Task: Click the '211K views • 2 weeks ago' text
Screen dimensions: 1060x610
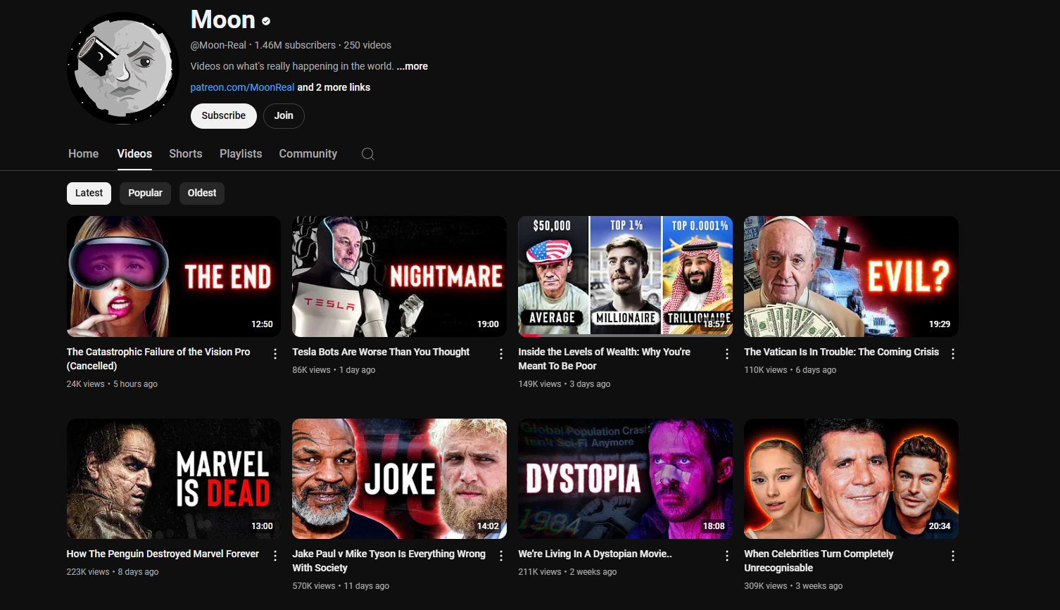Action: (x=567, y=572)
